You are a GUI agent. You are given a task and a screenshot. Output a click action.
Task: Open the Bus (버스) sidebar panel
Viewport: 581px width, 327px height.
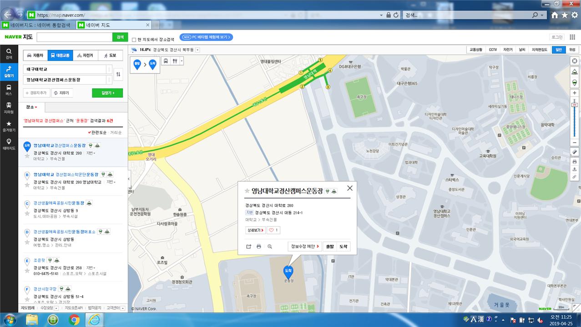click(x=9, y=89)
